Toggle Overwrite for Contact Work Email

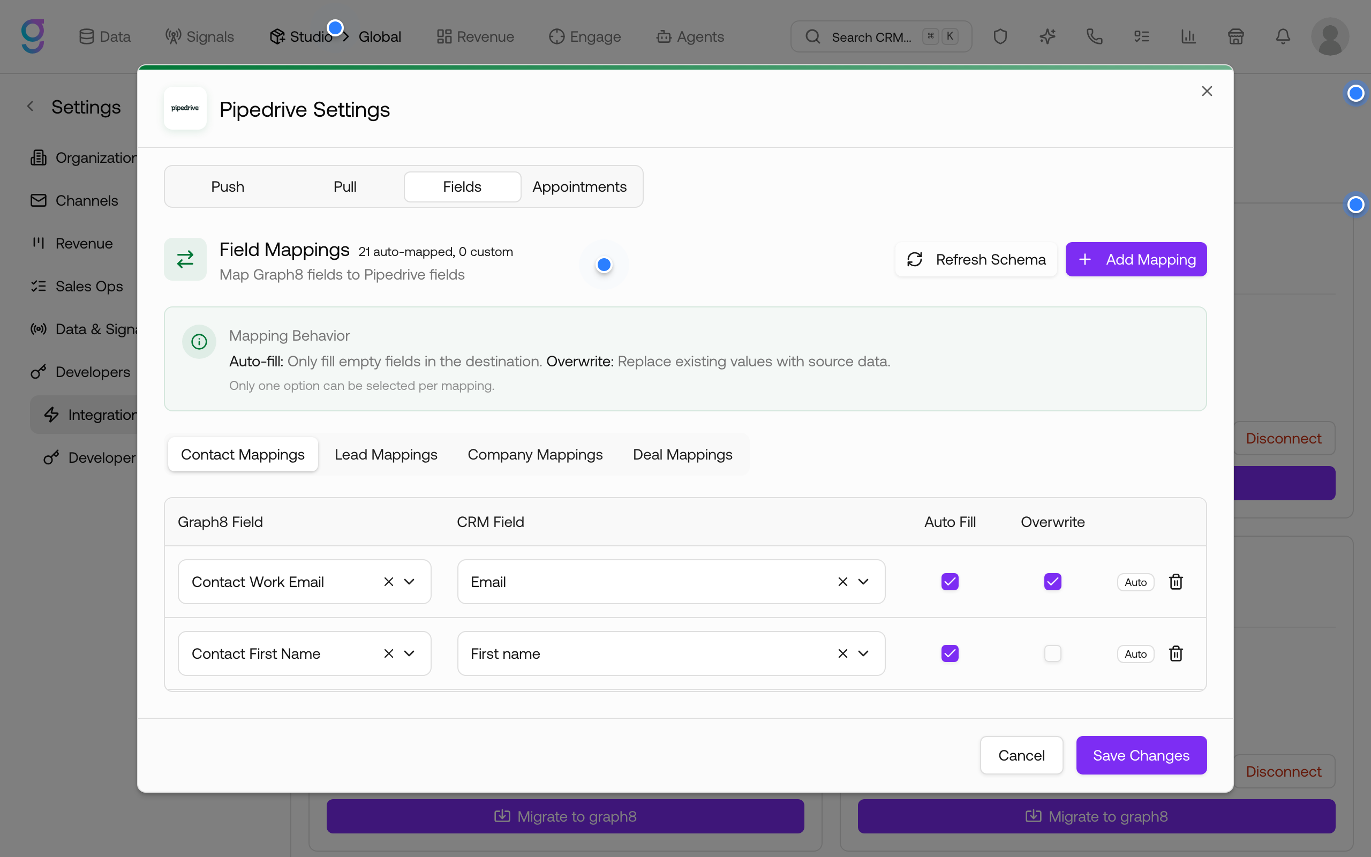pos(1052,582)
